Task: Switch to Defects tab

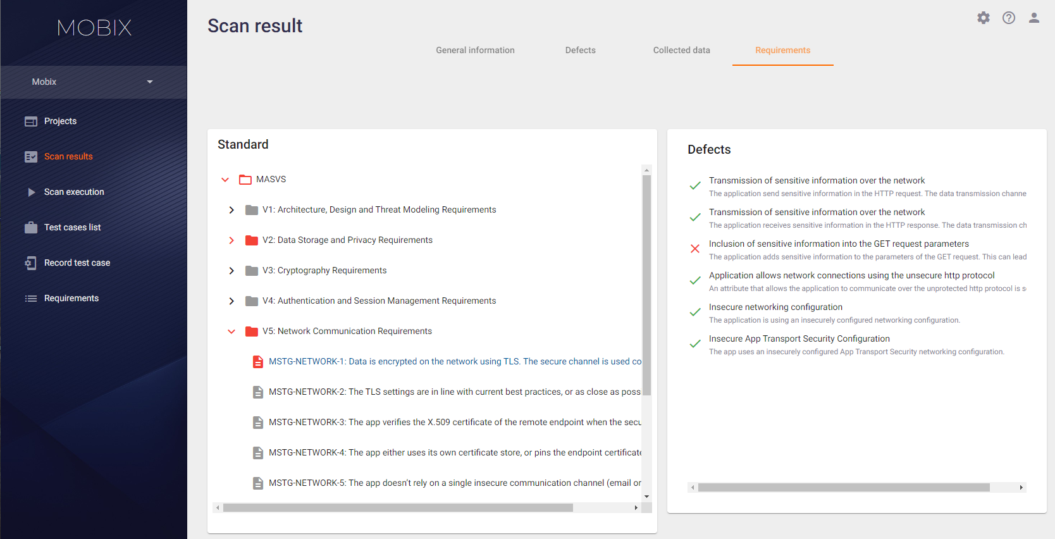Action: pyautogui.click(x=580, y=51)
